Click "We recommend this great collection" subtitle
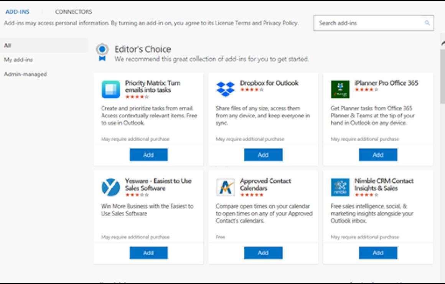 pyautogui.click(x=212, y=59)
